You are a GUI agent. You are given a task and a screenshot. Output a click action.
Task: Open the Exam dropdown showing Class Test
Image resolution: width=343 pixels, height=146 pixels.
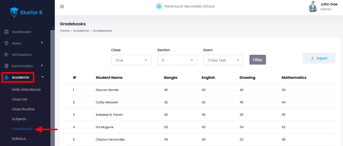click(x=223, y=60)
